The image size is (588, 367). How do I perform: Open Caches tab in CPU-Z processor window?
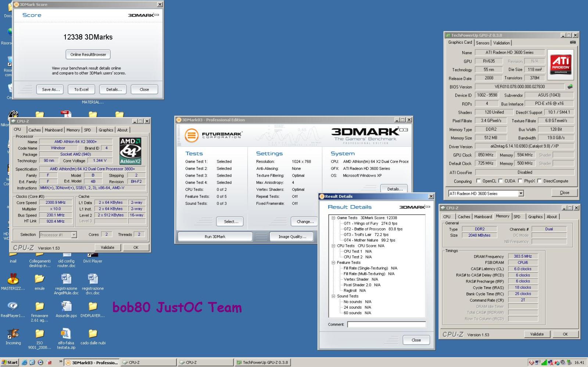pyautogui.click(x=35, y=130)
